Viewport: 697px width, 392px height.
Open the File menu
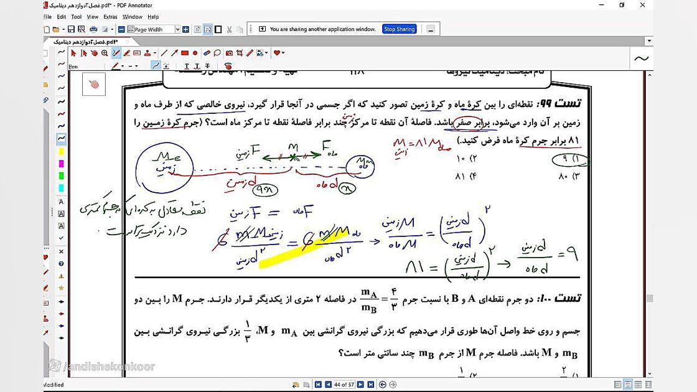click(47, 17)
